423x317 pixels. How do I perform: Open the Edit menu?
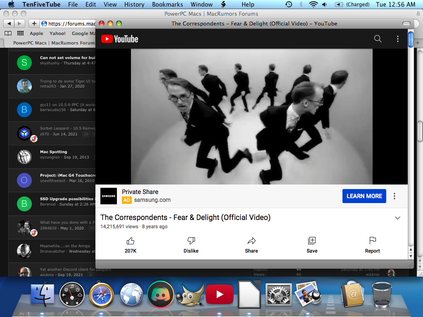tap(90, 4)
